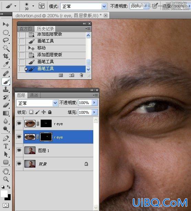Viewport: 191px width, 211px height.
Task: Select the Dodge tool
Action: [6, 129]
